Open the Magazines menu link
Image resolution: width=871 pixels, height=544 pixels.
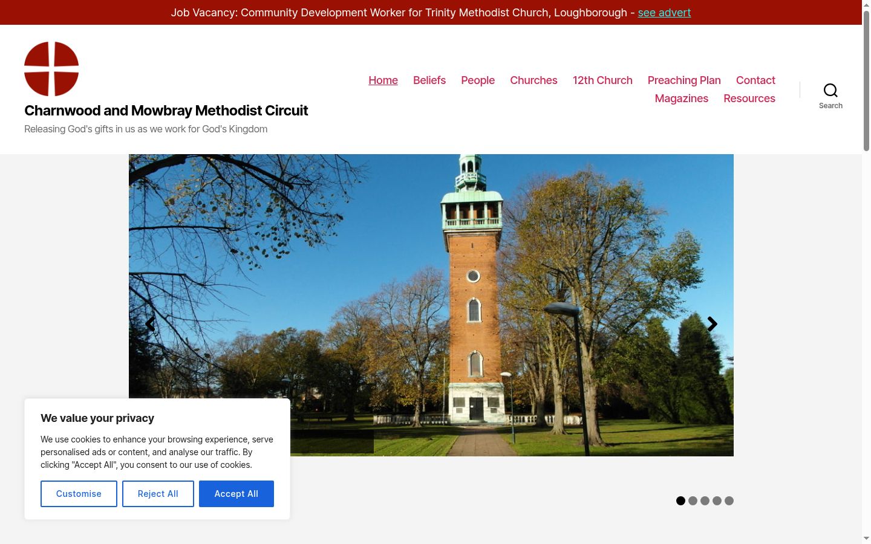coord(682,99)
